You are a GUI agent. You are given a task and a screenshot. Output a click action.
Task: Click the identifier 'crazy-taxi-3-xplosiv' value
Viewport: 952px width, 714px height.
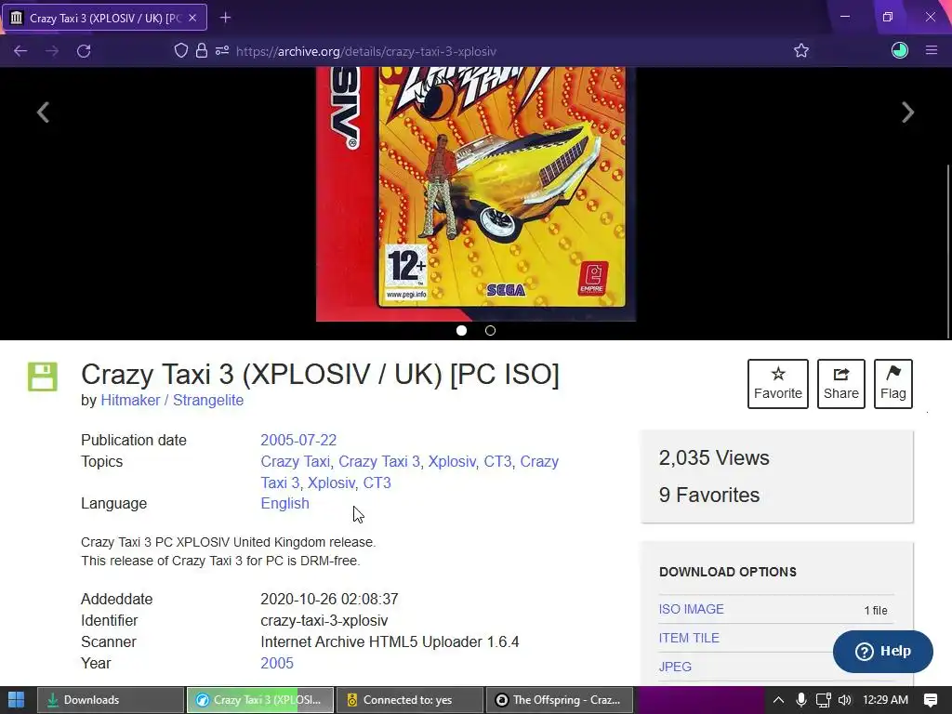pos(324,620)
